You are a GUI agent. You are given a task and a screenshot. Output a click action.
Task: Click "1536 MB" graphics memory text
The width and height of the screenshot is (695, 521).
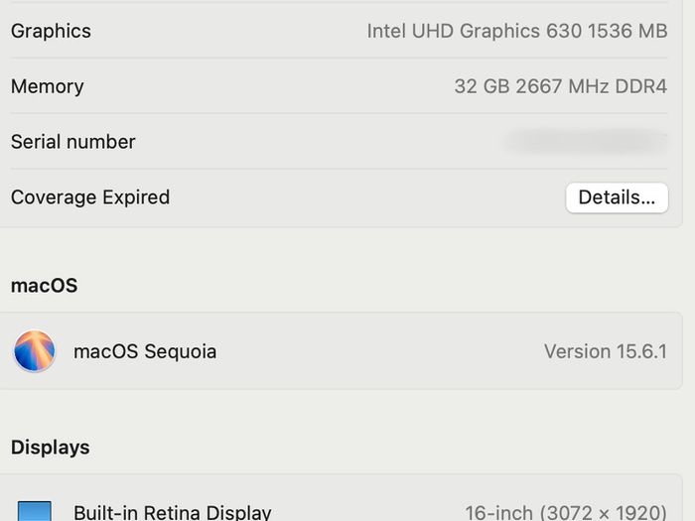(x=627, y=31)
